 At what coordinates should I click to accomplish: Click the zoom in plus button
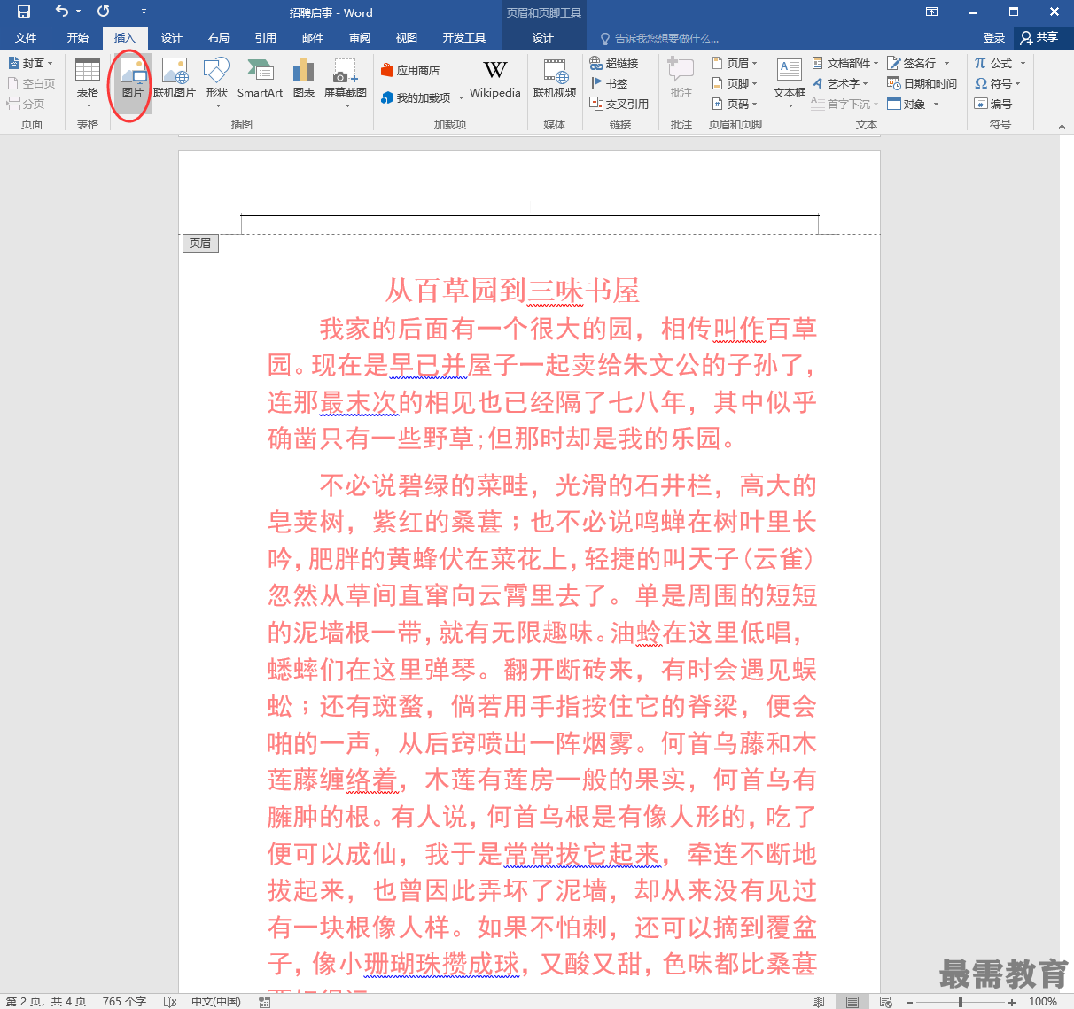(x=1011, y=1002)
